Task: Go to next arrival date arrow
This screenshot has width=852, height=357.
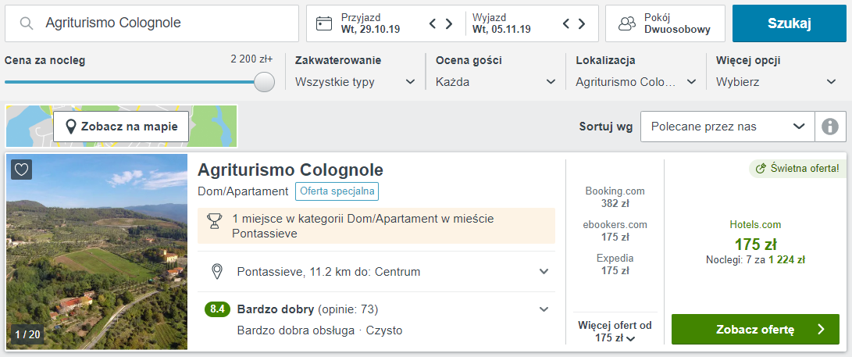Action: (x=449, y=23)
